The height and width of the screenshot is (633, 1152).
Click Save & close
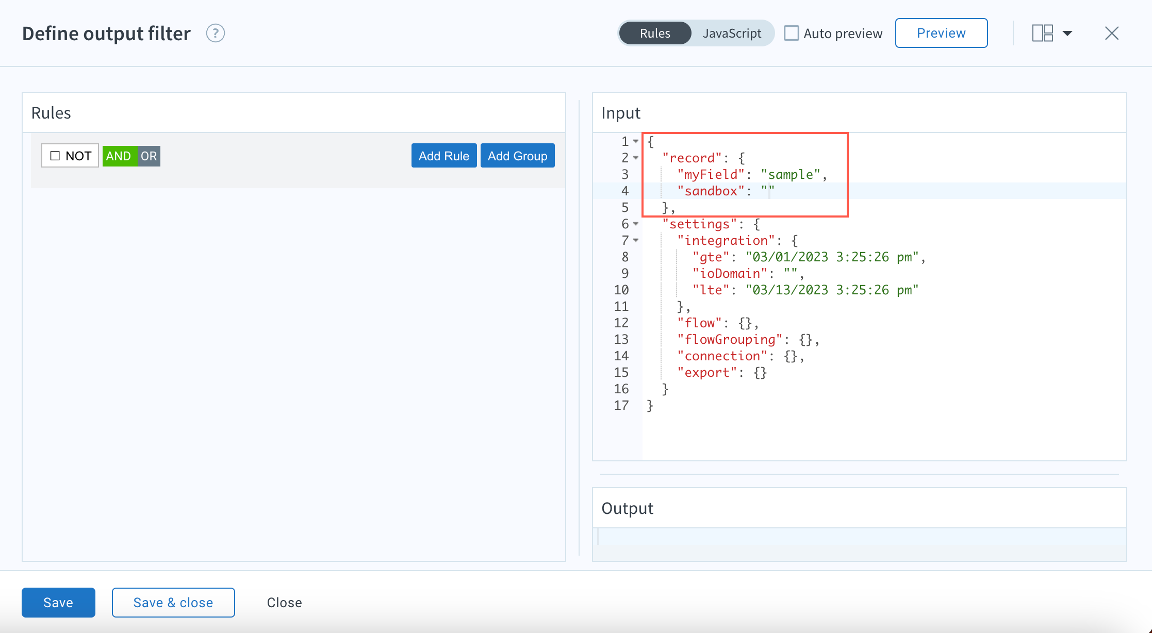(x=173, y=603)
